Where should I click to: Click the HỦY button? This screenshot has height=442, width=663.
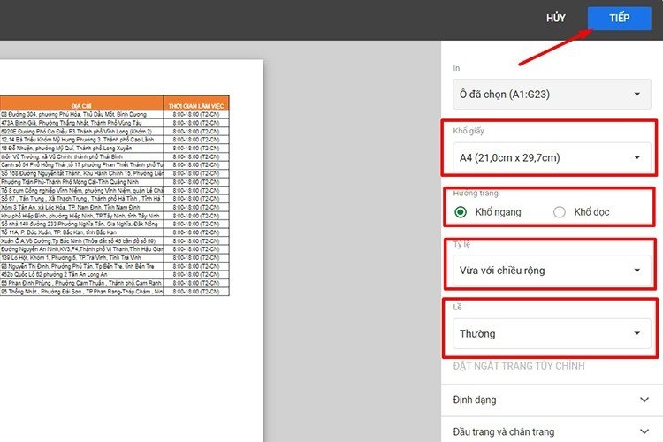click(556, 19)
